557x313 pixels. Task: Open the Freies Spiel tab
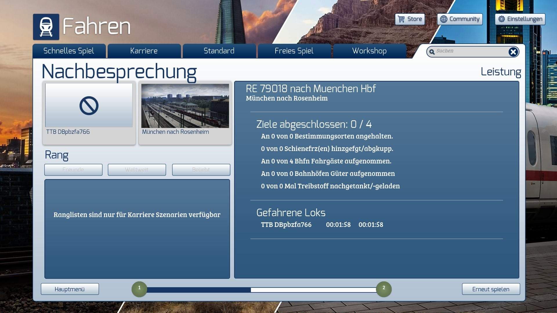[x=294, y=51]
